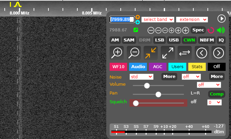This screenshot has width=231, height=139.
Task: Click the S-meter signal strength bar
Action: tap(161, 132)
